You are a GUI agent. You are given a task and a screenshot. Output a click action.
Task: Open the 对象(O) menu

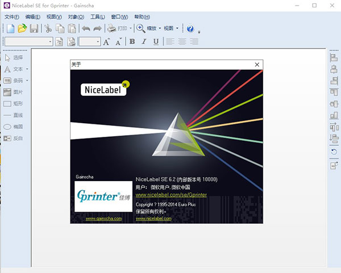point(76,17)
